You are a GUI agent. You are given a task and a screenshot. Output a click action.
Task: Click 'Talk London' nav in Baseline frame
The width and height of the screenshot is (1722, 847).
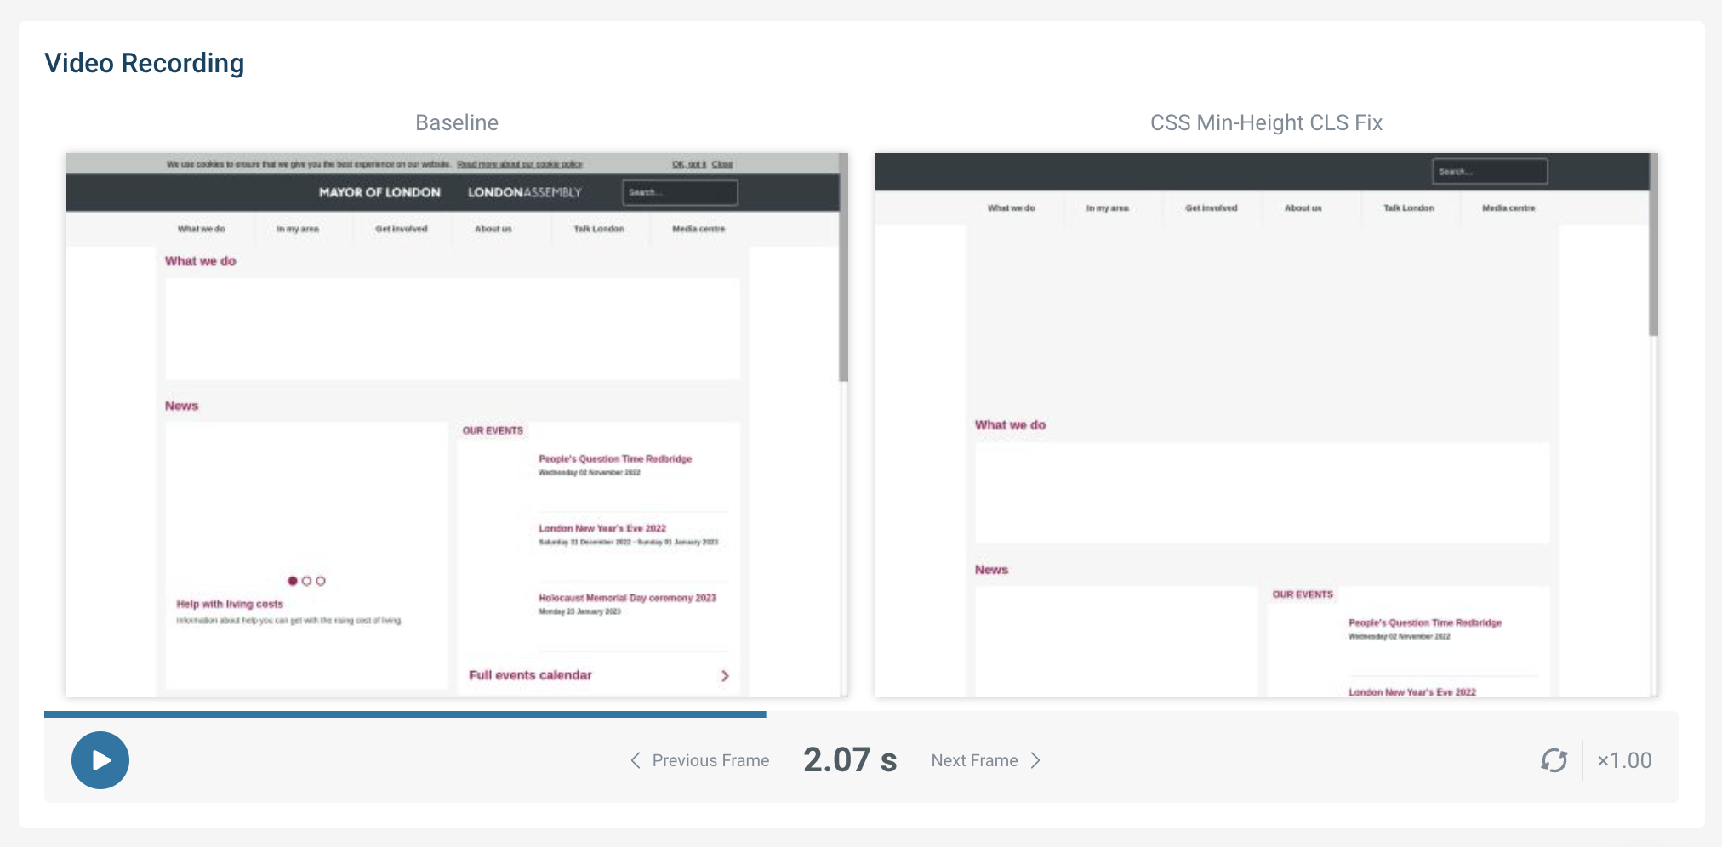click(599, 229)
